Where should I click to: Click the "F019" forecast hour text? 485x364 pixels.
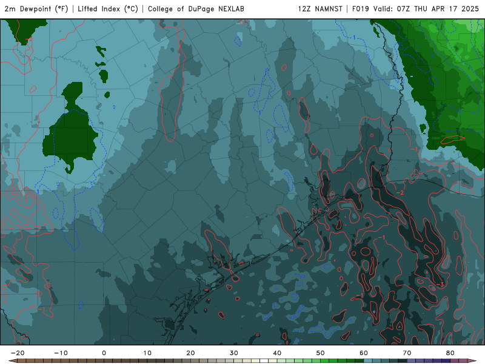(361, 9)
